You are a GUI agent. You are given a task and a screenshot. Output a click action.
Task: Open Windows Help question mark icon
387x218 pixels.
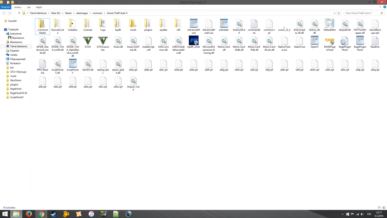(x=385, y=7)
